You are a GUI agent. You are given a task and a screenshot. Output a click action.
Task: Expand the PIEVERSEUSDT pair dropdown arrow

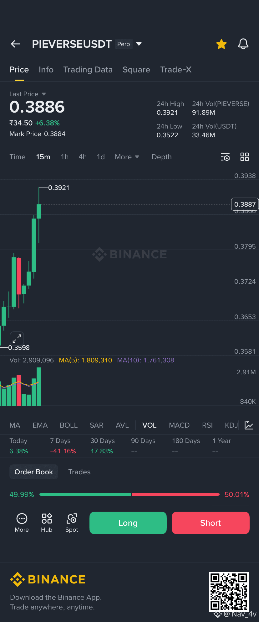139,44
